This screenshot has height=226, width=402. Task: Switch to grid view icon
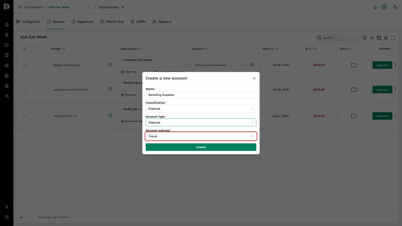(386, 38)
